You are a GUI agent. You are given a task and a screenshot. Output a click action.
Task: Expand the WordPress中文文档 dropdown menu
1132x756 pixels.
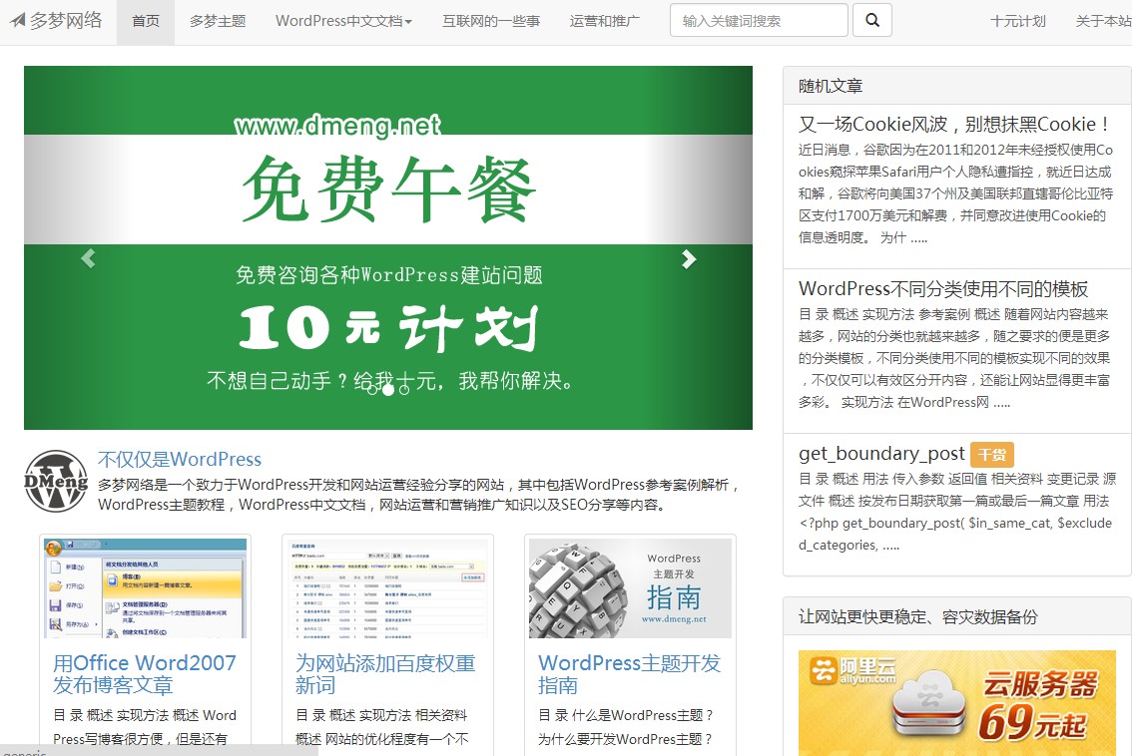point(343,21)
